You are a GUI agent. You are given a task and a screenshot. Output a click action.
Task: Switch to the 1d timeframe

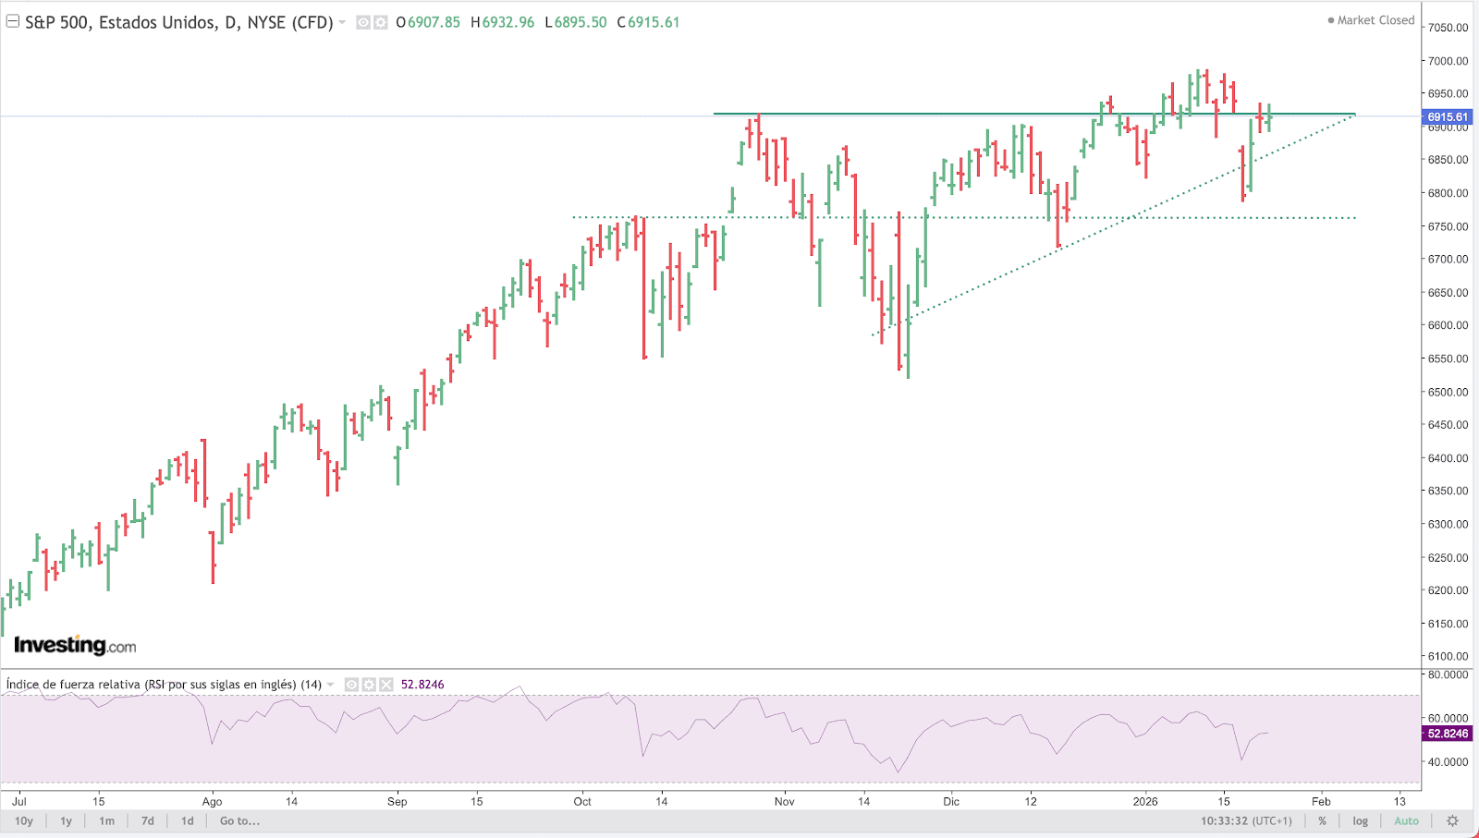186,820
